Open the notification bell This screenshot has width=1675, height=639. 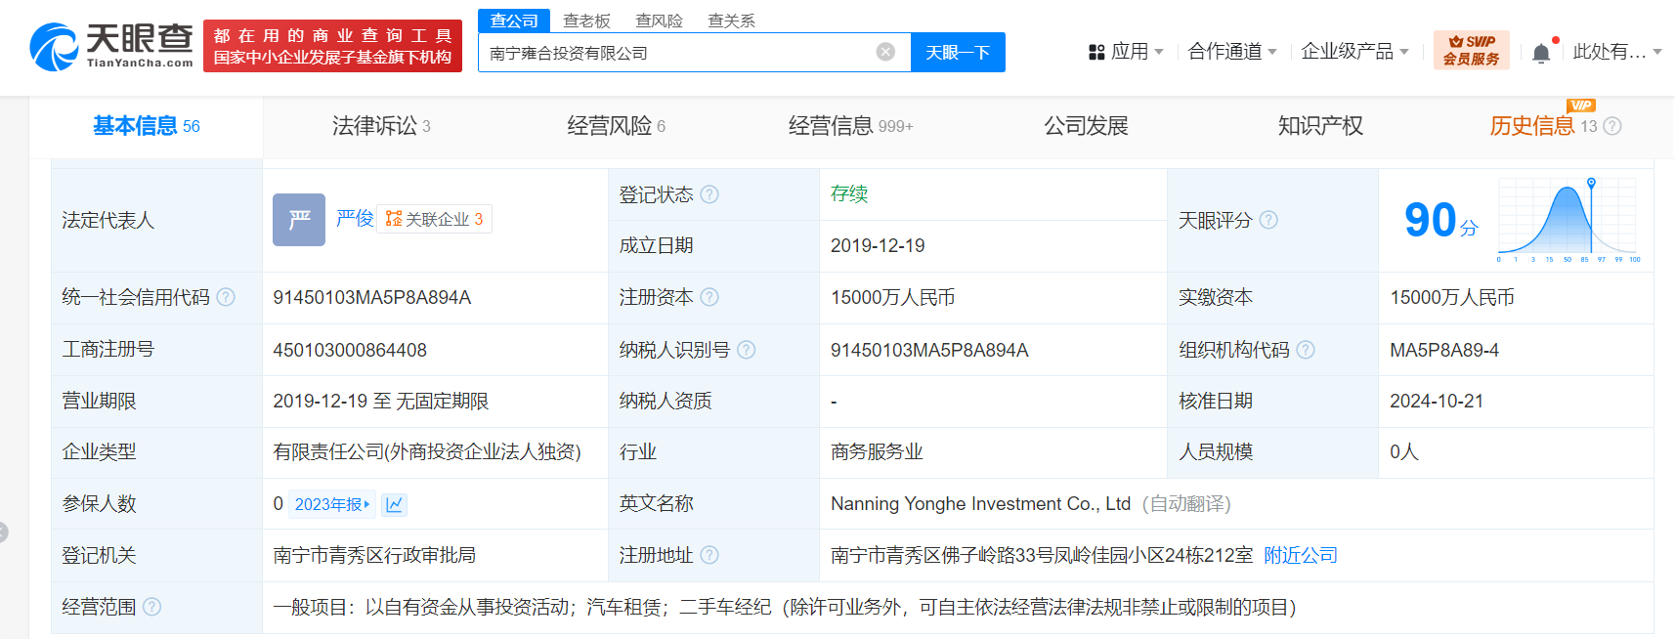[1541, 53]
